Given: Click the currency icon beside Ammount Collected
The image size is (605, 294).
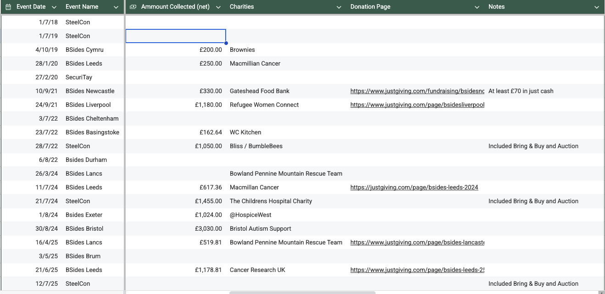Looking at the screenshot, I should [133, 7].
